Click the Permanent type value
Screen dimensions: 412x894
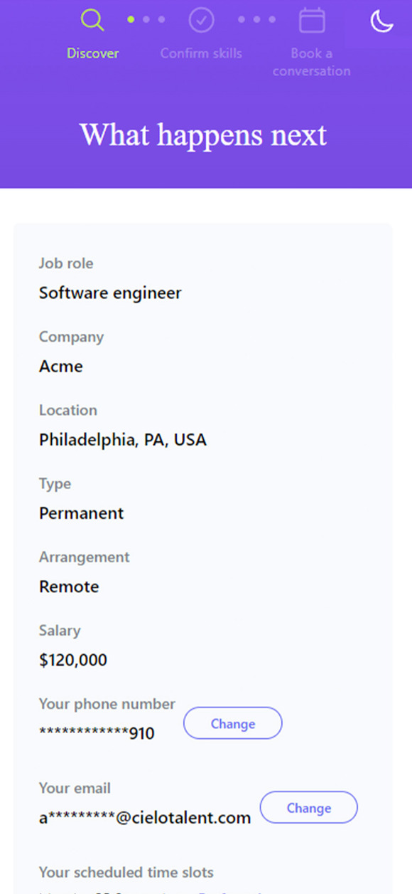click(82, 513)
